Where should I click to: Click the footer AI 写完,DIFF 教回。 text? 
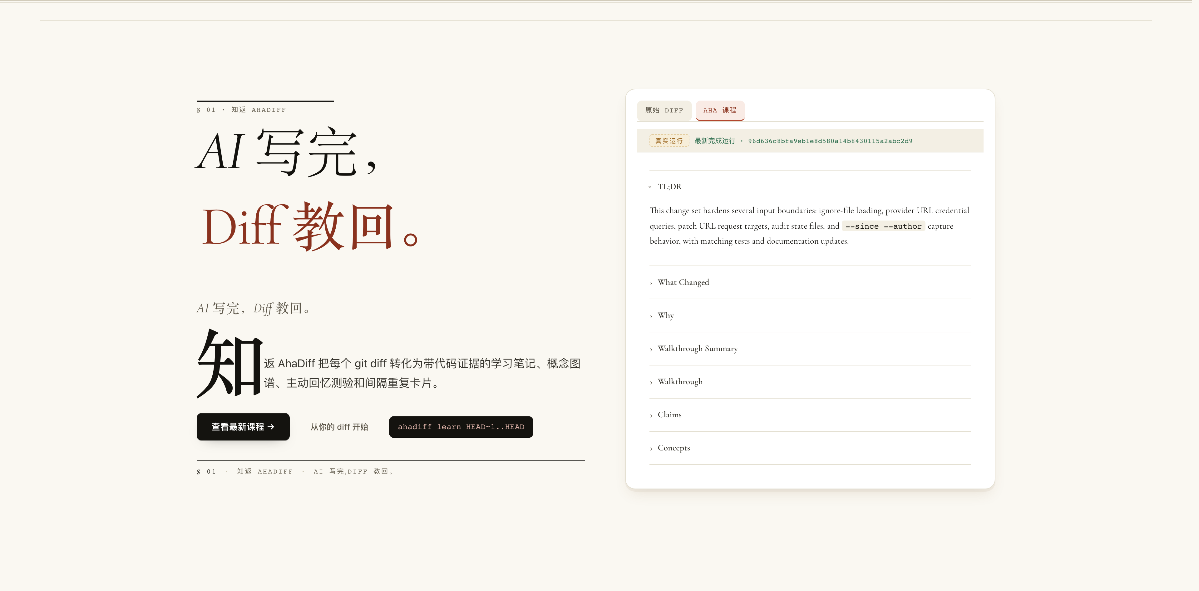pos(354,471)
